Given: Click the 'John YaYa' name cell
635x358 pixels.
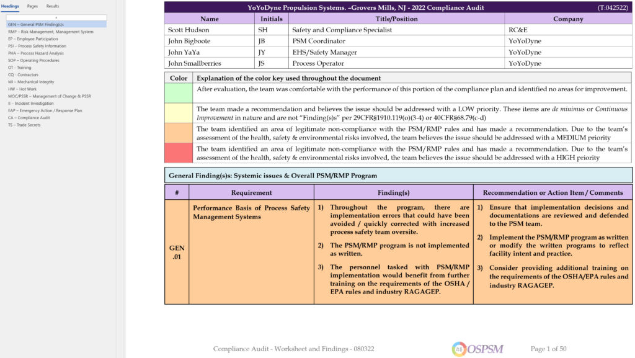Looking at the screenshot, I should [x=210, y=52].
